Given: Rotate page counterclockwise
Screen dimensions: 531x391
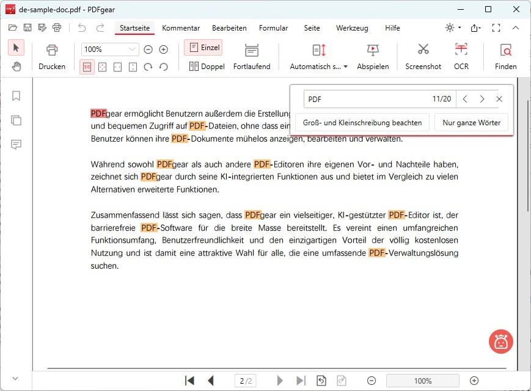Looking at the screenshot, I should [x=164, y=67].
